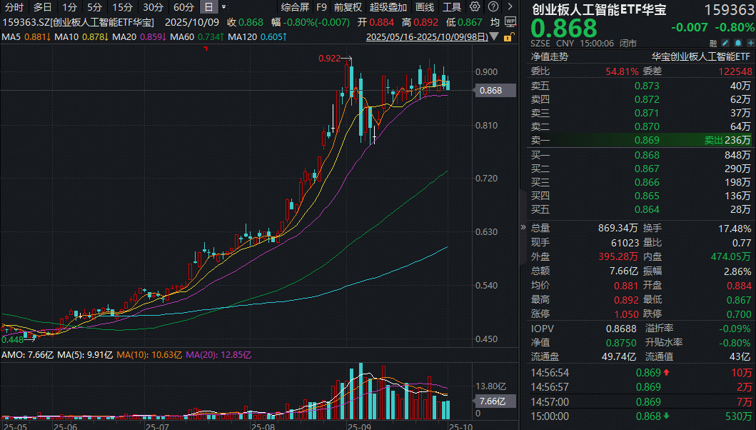This screenshot has height=430, width=756.
Task: Click the 2025/05/16-2025/10/09 date range text
Action: pyautogui.click(x=427, y=36)
